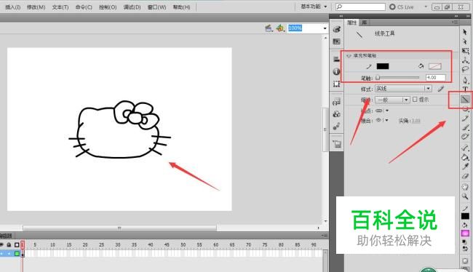The height and width of the screenshot is (272, 473).
Task: Click the Edit Symbols icon
Action: tap(281, 28)
